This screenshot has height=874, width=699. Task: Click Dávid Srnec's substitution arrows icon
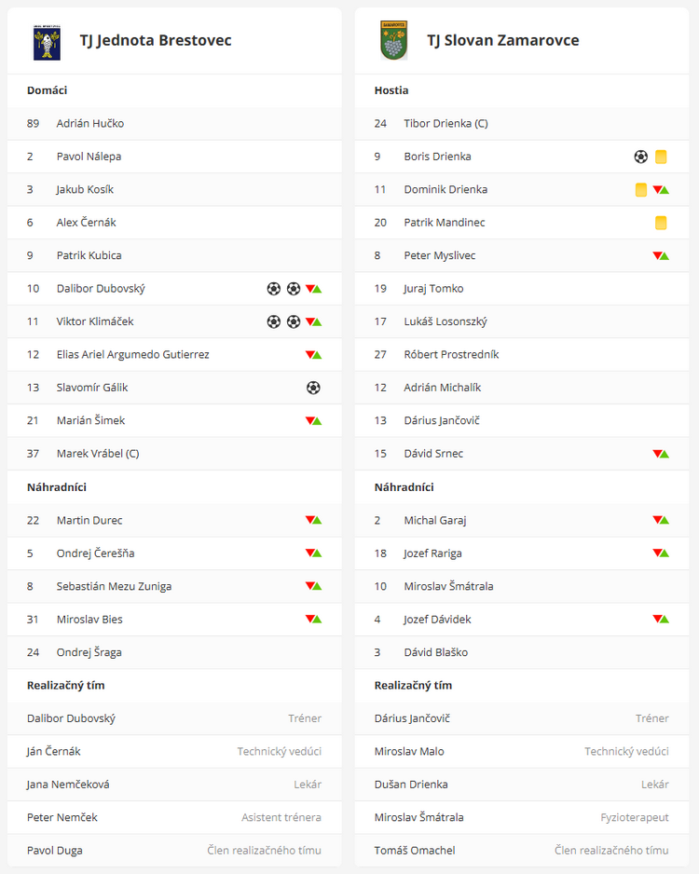(x=661, y=454)
